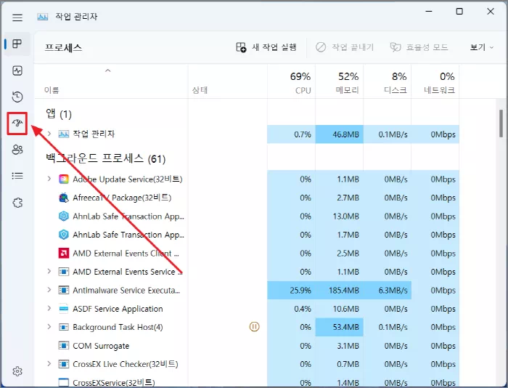Screen dimensions: 508x388
Task: Open the Performance tab icon
Action: [x=17, y=70]
